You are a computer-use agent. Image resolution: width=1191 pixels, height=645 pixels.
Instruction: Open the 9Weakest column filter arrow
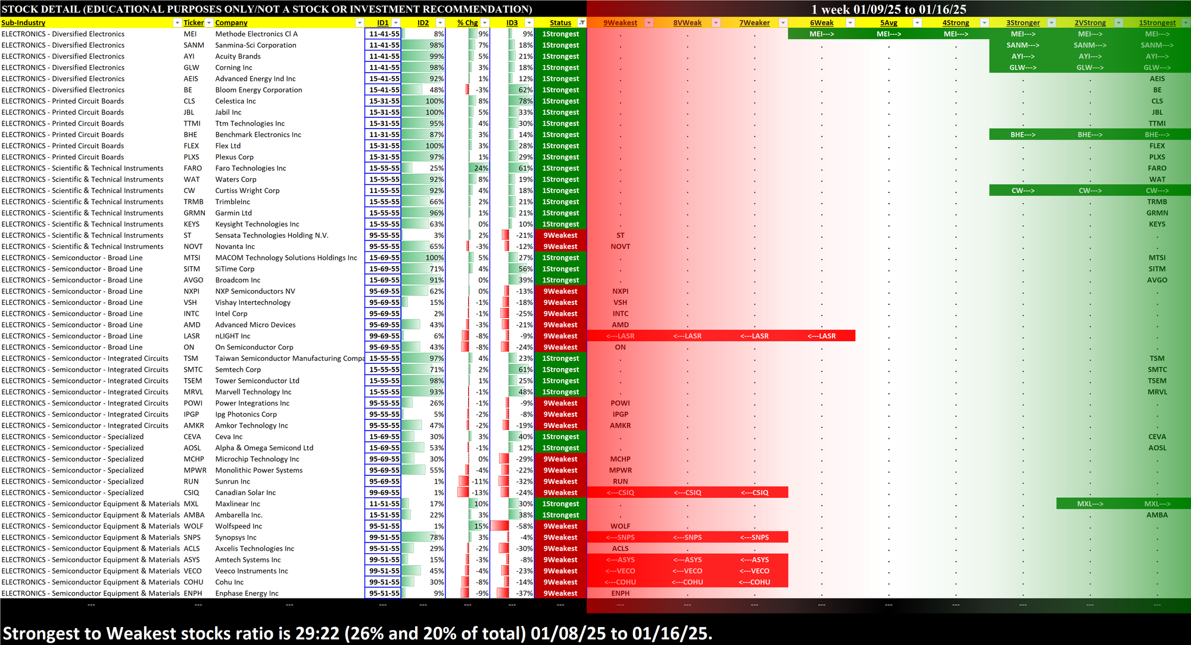(x=649, y=23)
